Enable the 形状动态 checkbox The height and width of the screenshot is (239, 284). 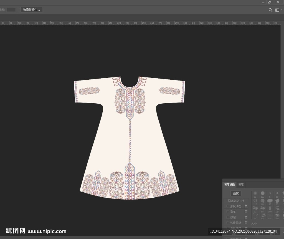pyautogui.click(x=228, y=206)
